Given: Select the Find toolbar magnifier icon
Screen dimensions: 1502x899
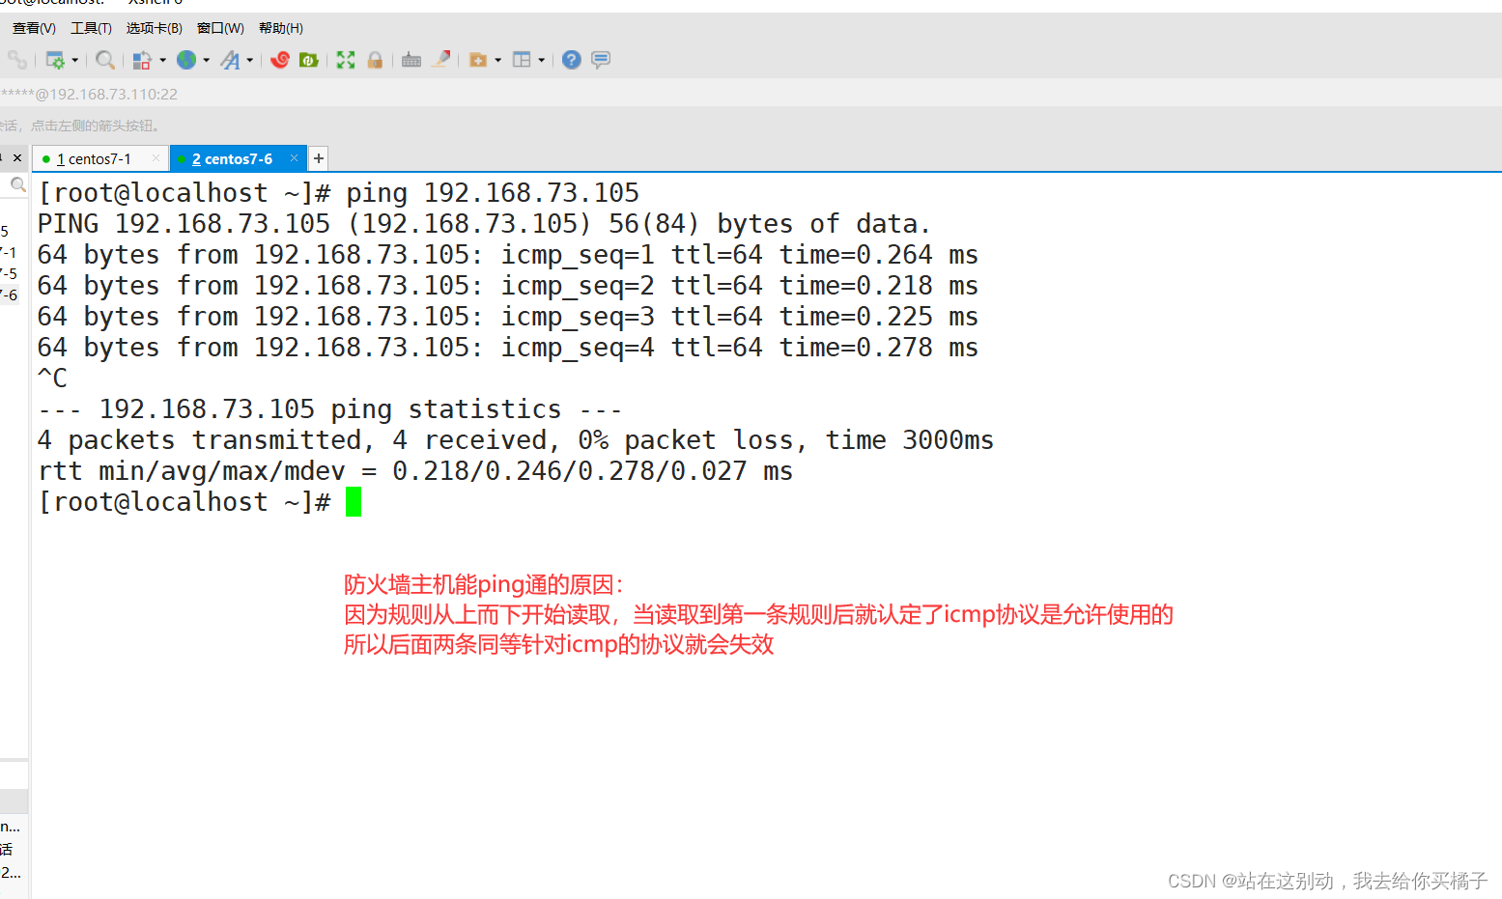Looking at the screenshot, I should pyautogui.click(x=104, y=60).
